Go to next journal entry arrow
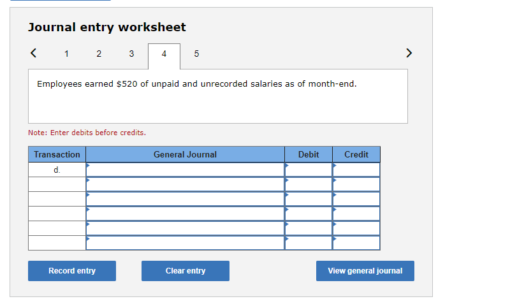This screenshot has height=306, width=510. click(x=409, y=53)
